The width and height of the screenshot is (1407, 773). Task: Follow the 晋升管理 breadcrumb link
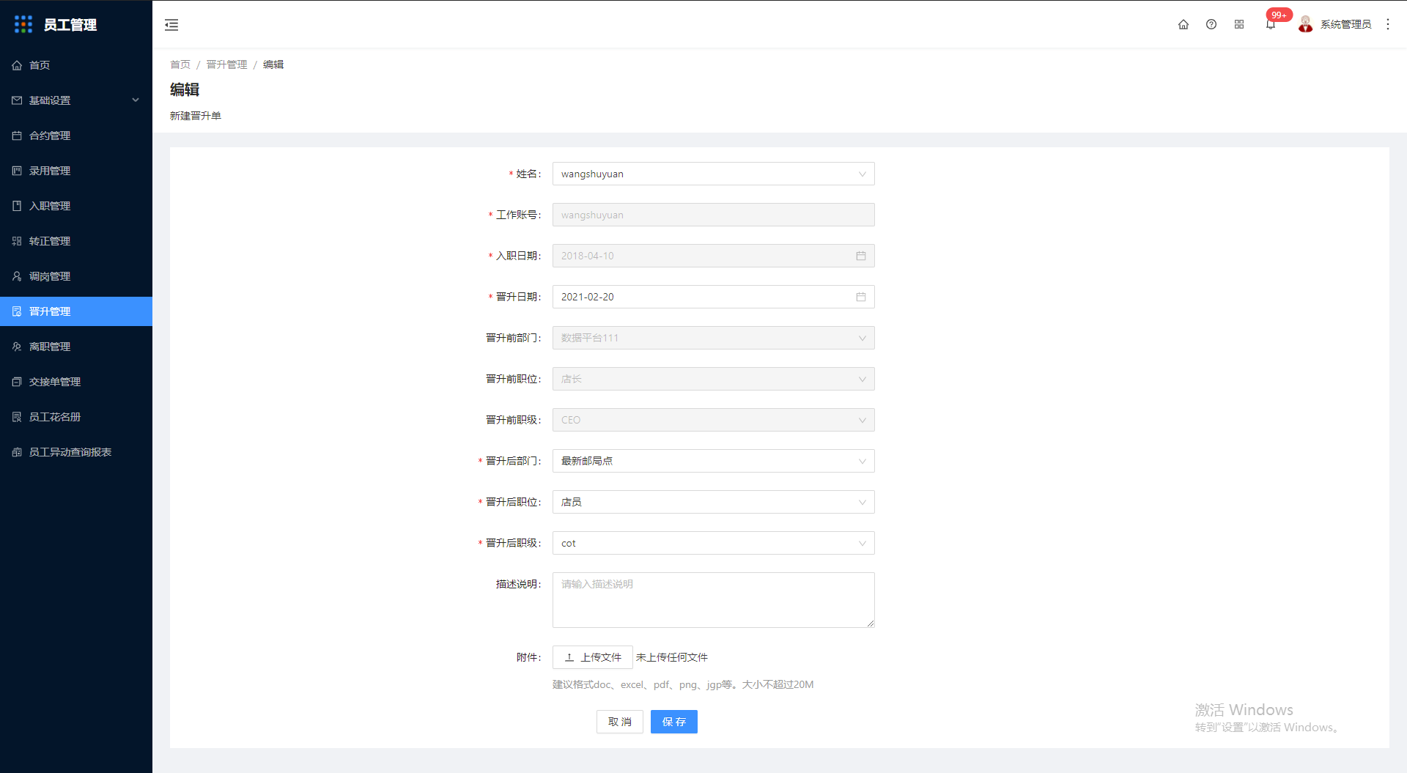pyautogui.click(x=226, y=64)
